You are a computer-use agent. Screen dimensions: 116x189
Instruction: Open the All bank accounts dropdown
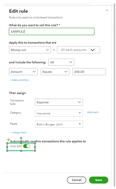click(78, 50)
